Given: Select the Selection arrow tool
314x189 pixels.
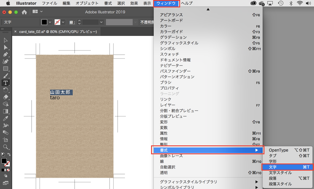Looking at the screenshot, I should (x=6, y=40).
